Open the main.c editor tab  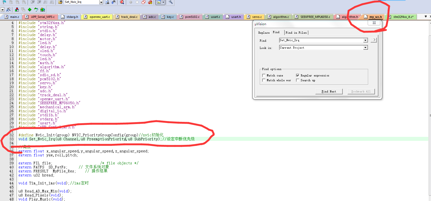(x=12, y=17)
